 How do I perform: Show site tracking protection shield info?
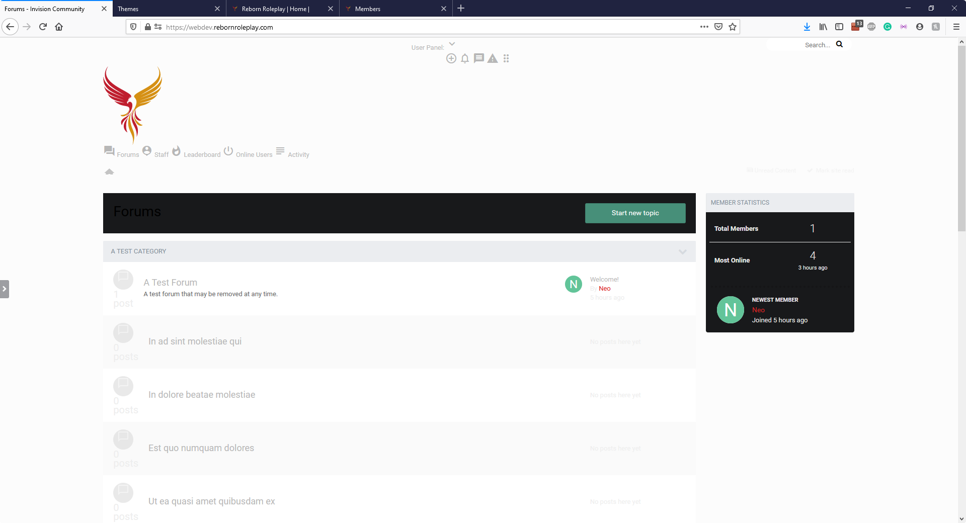[x=133, y=27]
